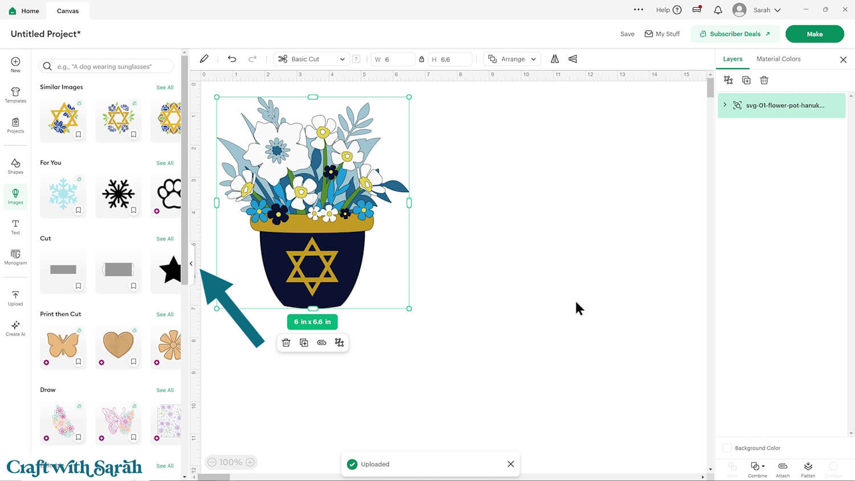The image size is (855, 481).
Task: Open the Flatten tool
Action: [808, 469]
